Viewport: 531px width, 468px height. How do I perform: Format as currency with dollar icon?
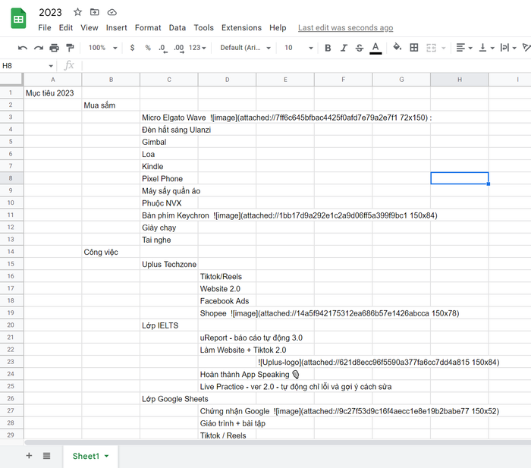coord(132,48)
